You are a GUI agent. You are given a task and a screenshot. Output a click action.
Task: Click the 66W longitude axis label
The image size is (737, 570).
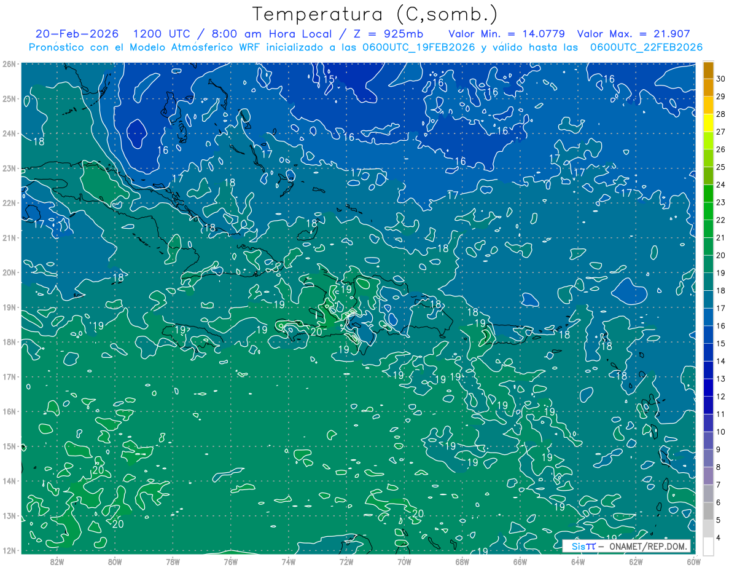(x=520, y=561)
